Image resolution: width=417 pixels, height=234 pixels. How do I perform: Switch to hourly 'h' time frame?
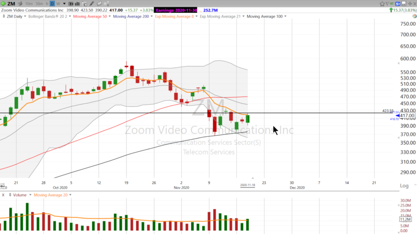(47, 4)
